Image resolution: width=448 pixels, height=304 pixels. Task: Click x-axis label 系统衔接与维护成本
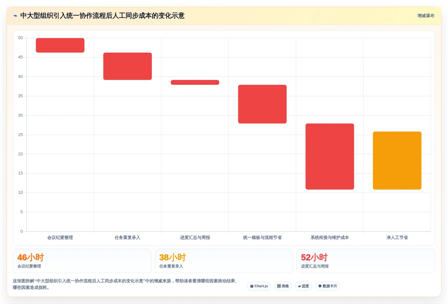(330, 238)
